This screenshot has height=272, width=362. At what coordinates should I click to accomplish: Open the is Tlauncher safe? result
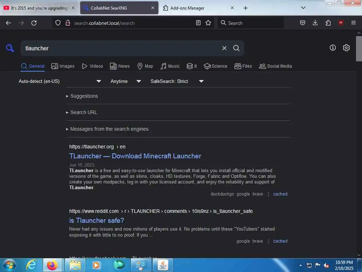pyautogui.click(x=97, y=220)
